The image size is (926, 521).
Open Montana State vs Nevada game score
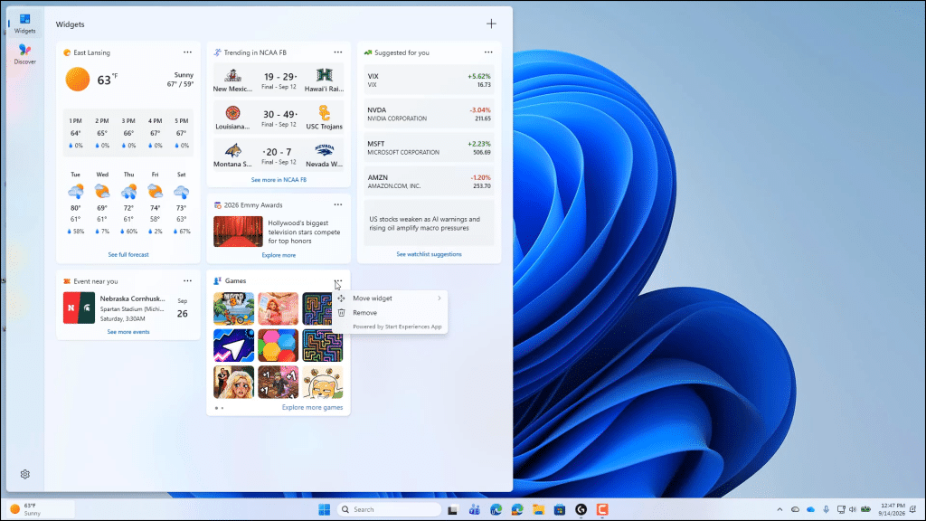[279, 155]
